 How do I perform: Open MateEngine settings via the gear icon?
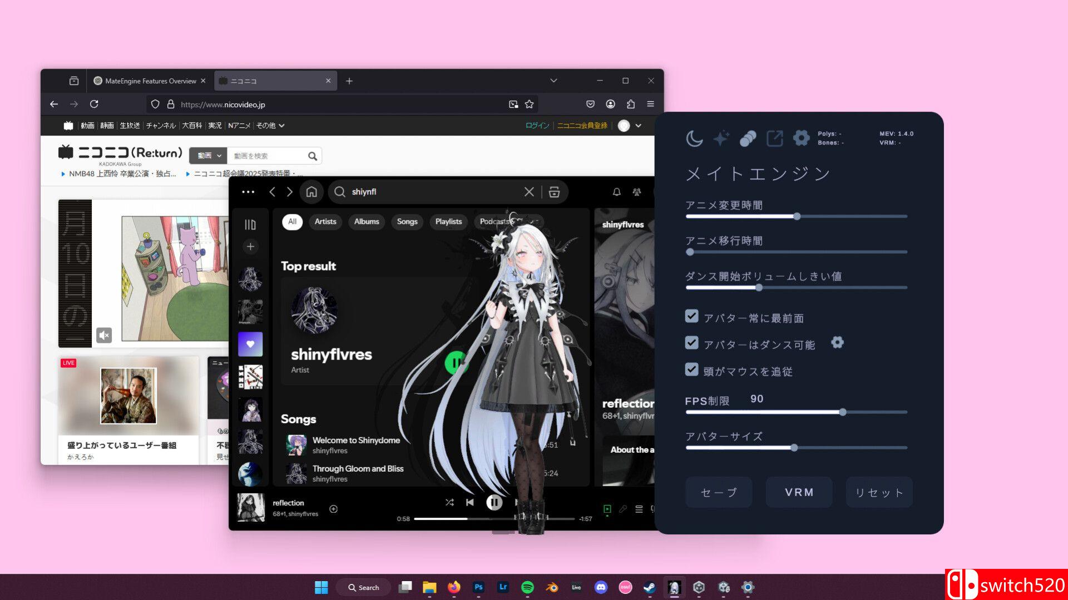point(801,138)
